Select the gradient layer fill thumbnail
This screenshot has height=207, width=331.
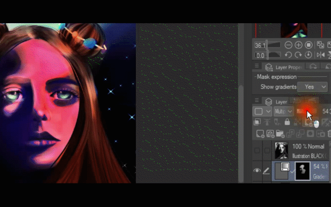coord(282,171)
